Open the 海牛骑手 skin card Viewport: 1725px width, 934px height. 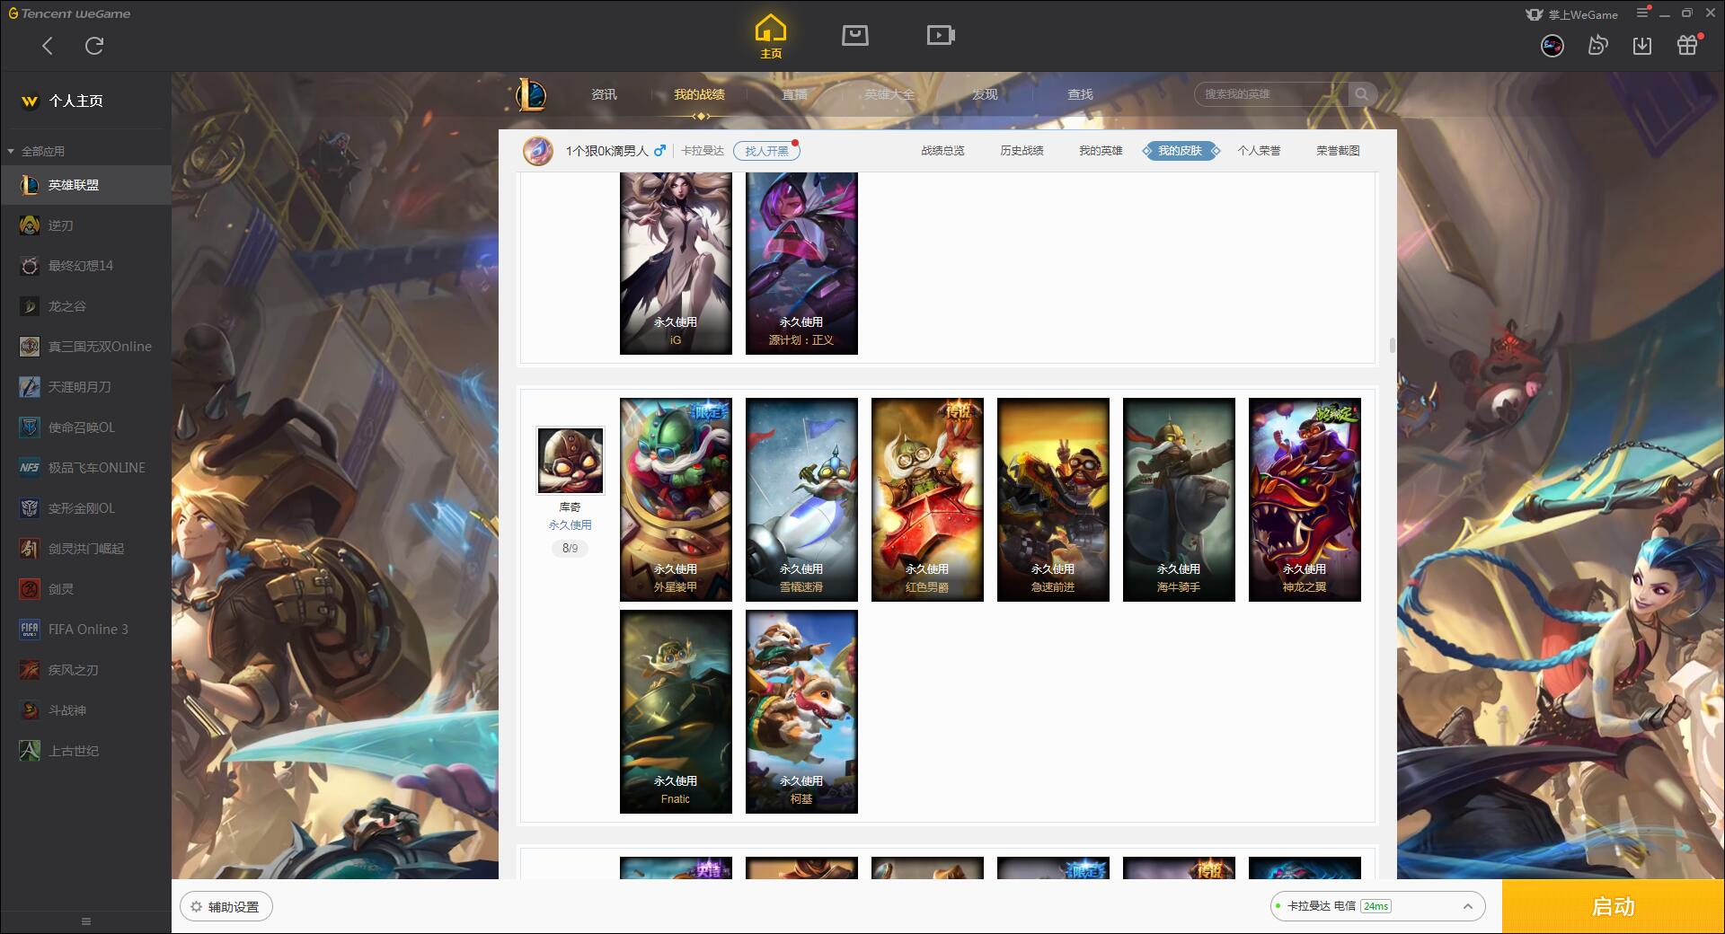click(x=1179, y=499)
